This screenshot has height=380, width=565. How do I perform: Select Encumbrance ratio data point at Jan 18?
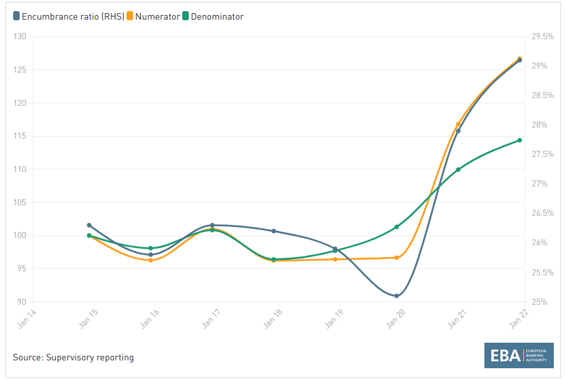(x=273, y=231)
